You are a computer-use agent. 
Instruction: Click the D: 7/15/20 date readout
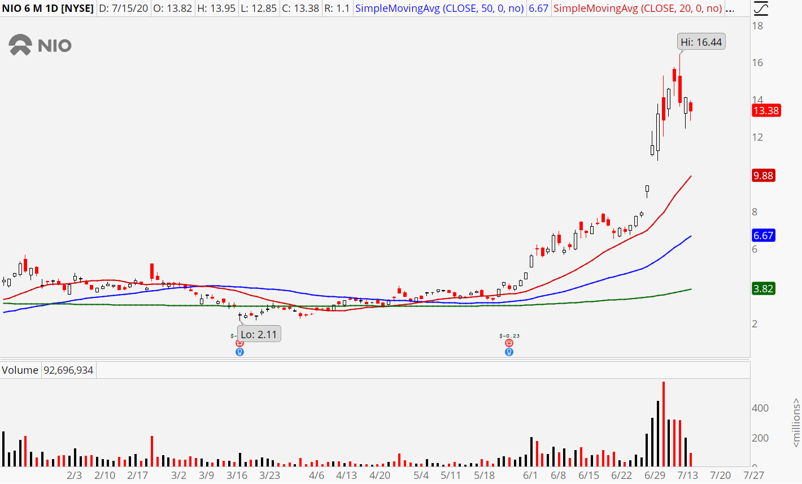click(x=123, y=8)
